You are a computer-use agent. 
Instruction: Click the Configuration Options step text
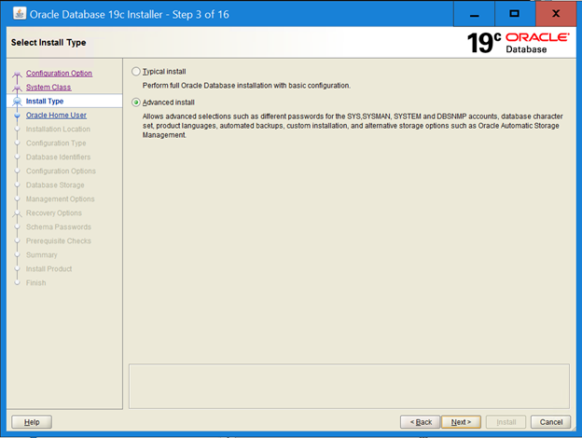[x=61, y=171]
